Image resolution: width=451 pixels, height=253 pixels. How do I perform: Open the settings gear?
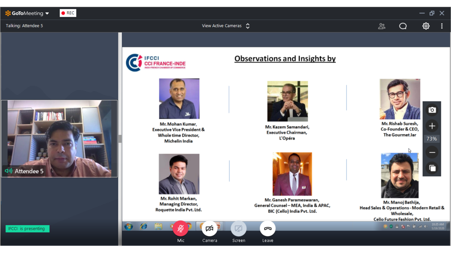pyautogui.click(x=425, y=26)
